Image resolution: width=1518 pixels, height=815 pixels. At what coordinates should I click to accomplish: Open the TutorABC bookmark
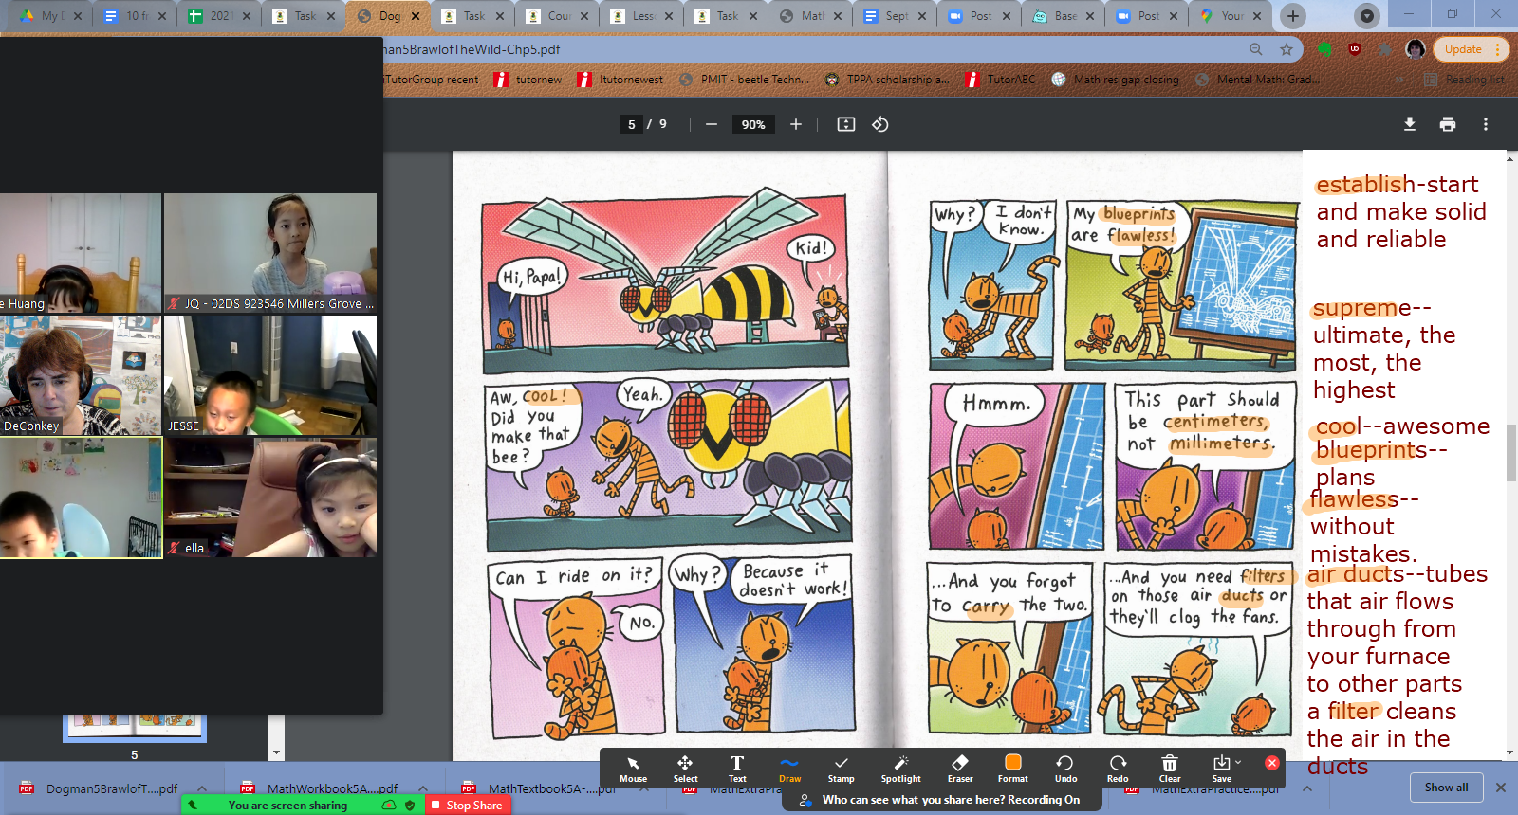[1001, 80]
